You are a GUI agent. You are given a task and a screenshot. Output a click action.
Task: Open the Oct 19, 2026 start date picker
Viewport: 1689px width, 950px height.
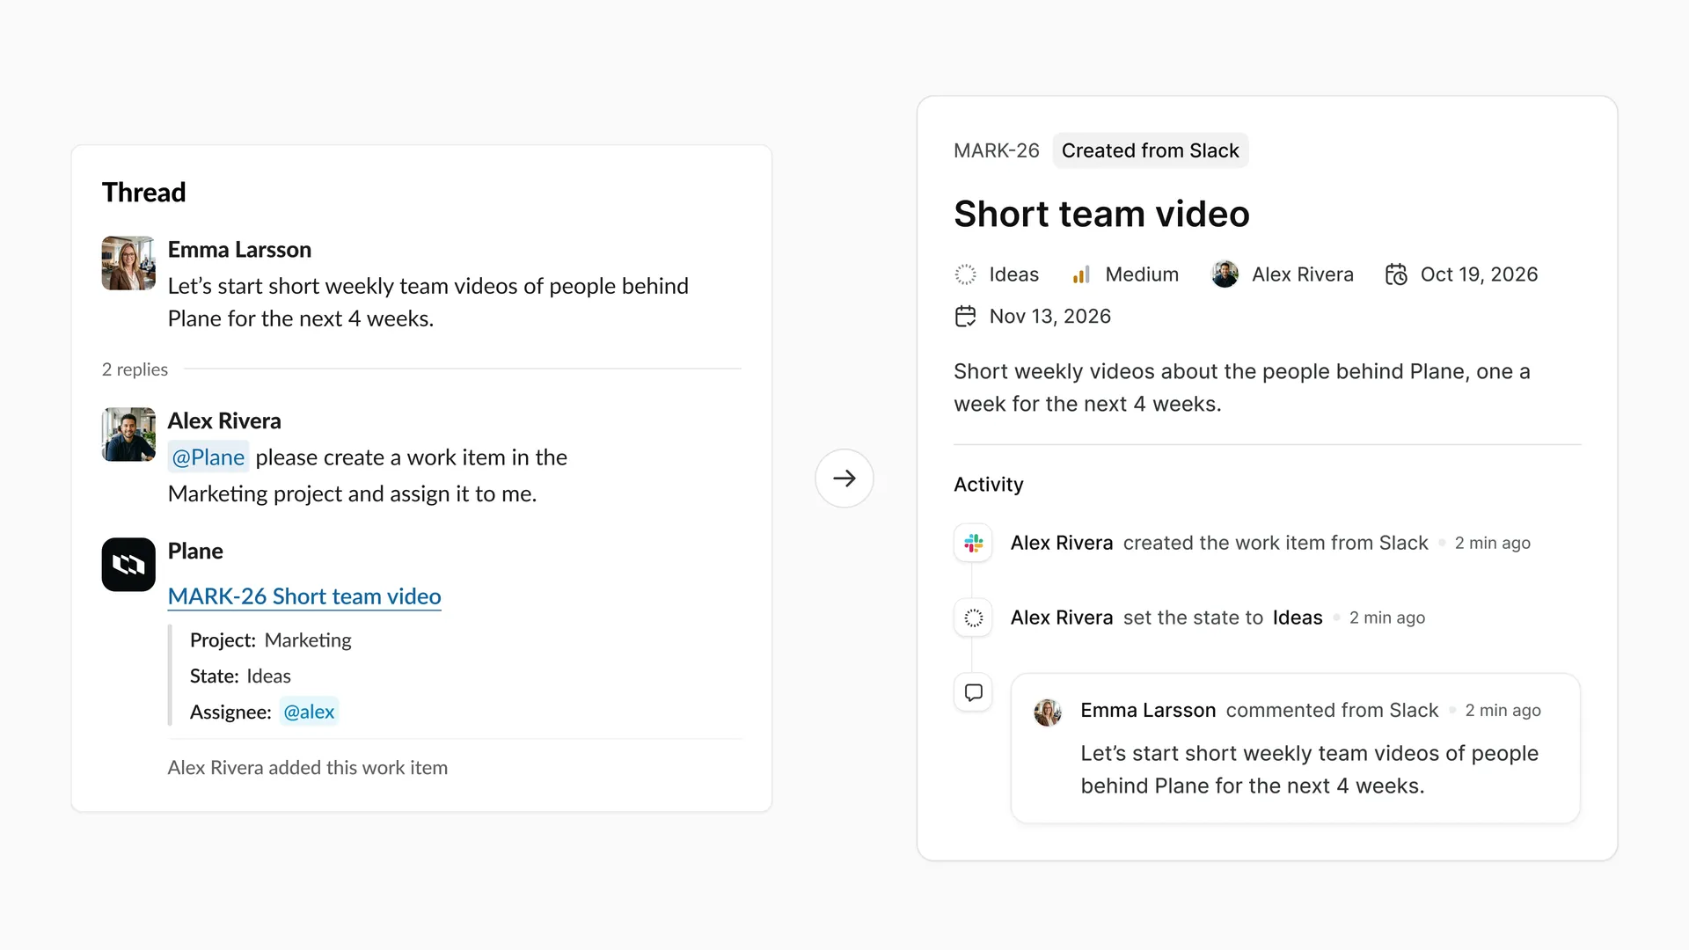tap(1461, 274)
